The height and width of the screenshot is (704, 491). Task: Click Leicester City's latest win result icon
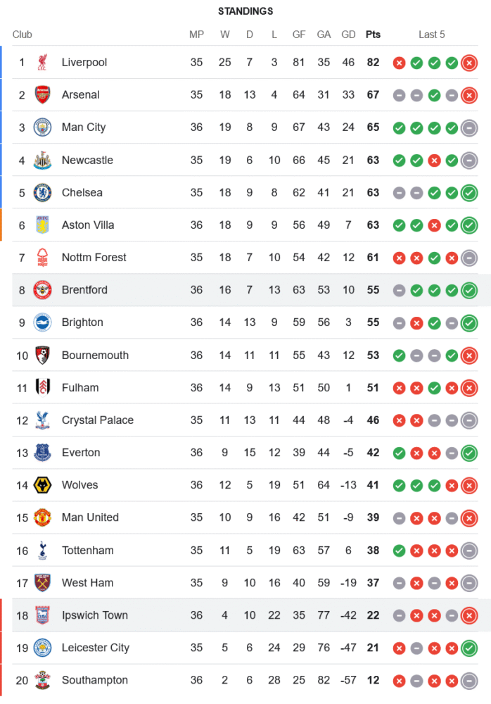(469, 648)
